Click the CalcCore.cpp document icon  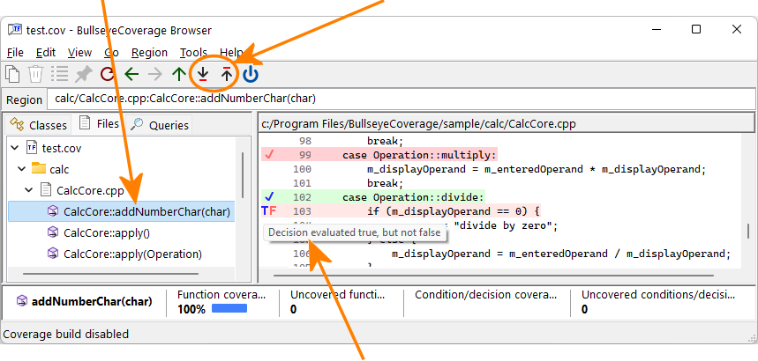(45, 189)
